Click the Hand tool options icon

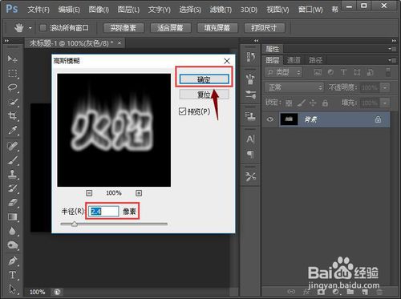19,28
